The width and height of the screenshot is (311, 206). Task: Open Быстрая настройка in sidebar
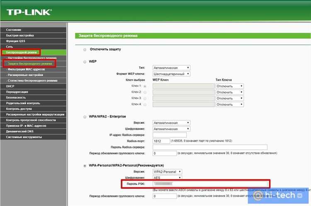[33, 36]
